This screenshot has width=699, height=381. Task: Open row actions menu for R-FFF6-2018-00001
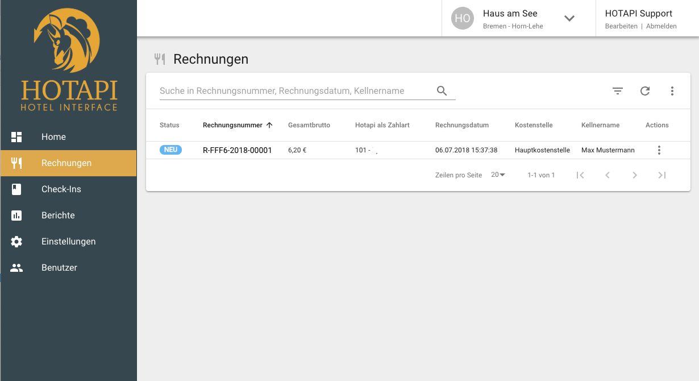click(659, 150)
